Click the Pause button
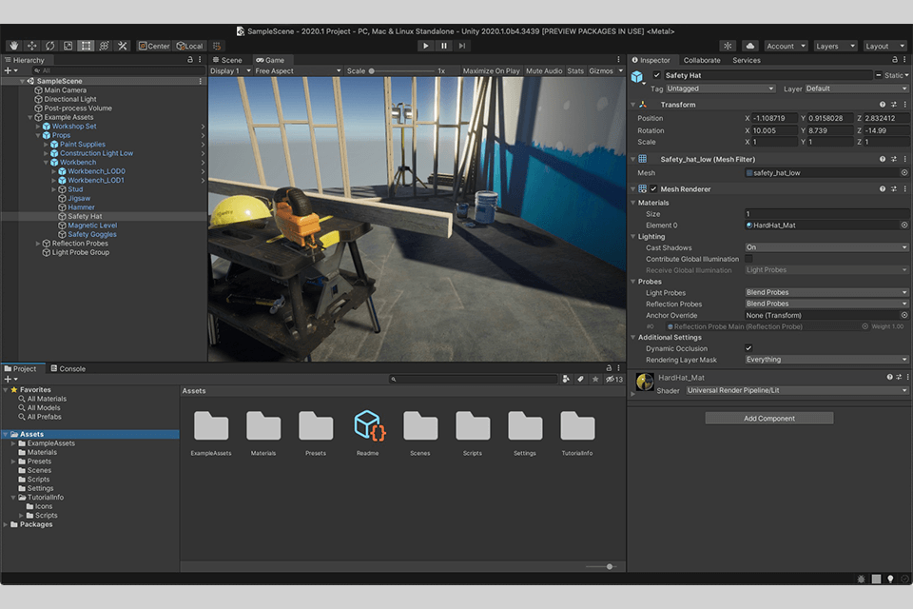Image resolution: width=913 pixels, height=609 pixels. tap(444, 46)
